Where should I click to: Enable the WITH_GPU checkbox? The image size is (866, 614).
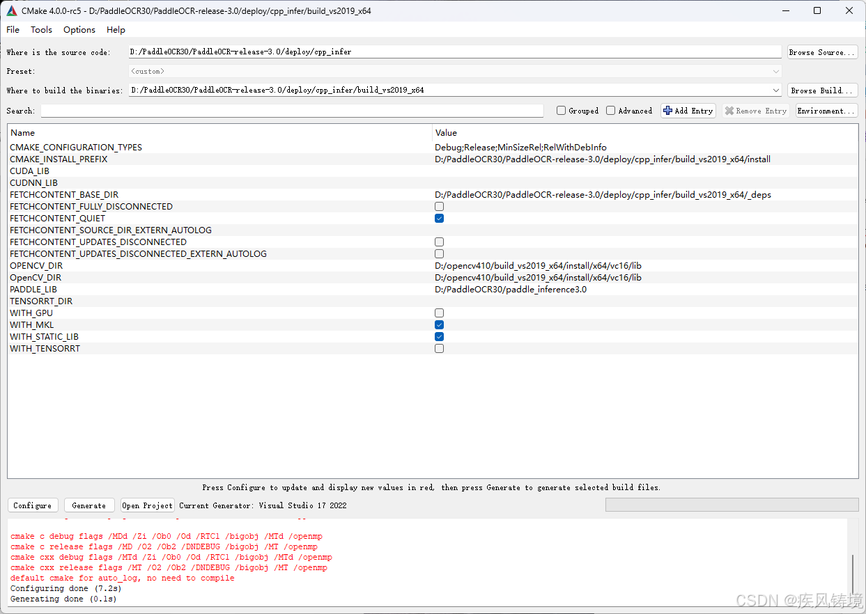click(439, 313)
